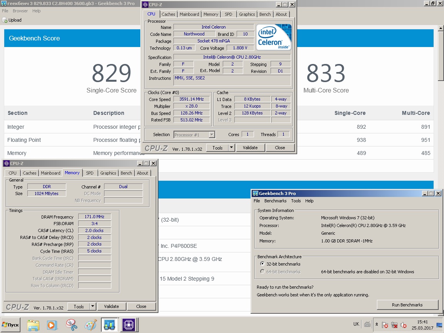Click the network status tray icon
This screenshot has width=444, height=333.
[x=394, y=325]
